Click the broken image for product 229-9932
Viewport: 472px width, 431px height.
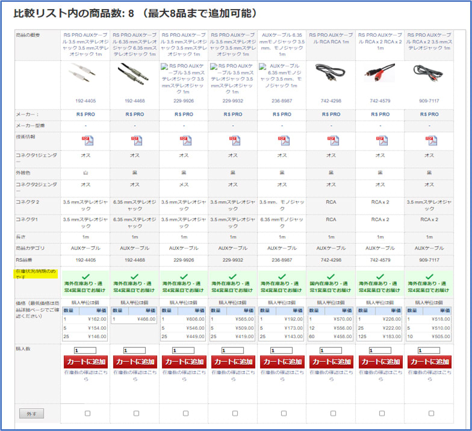(232, 79)
